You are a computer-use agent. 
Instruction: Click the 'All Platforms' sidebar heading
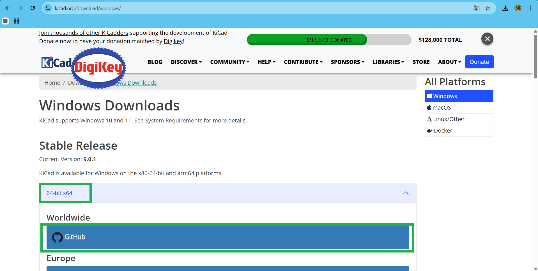click(455, 82)
